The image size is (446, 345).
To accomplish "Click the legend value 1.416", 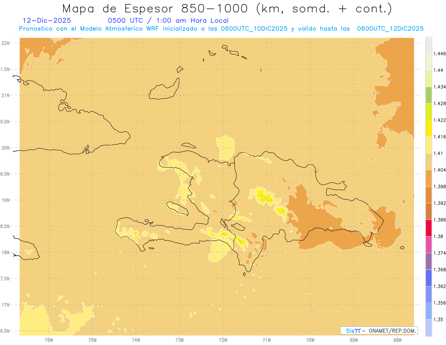I will [x=440, y=137].
